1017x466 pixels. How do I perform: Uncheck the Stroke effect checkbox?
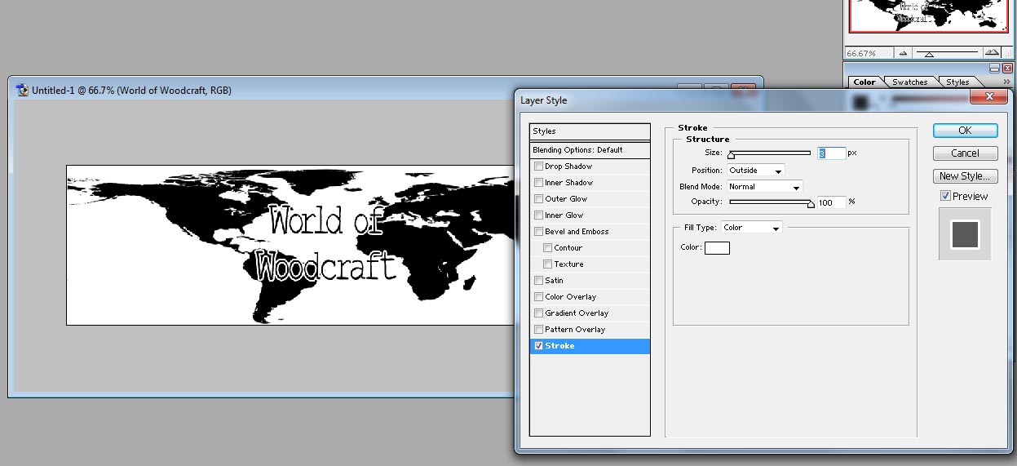click(x=538, y=346)
